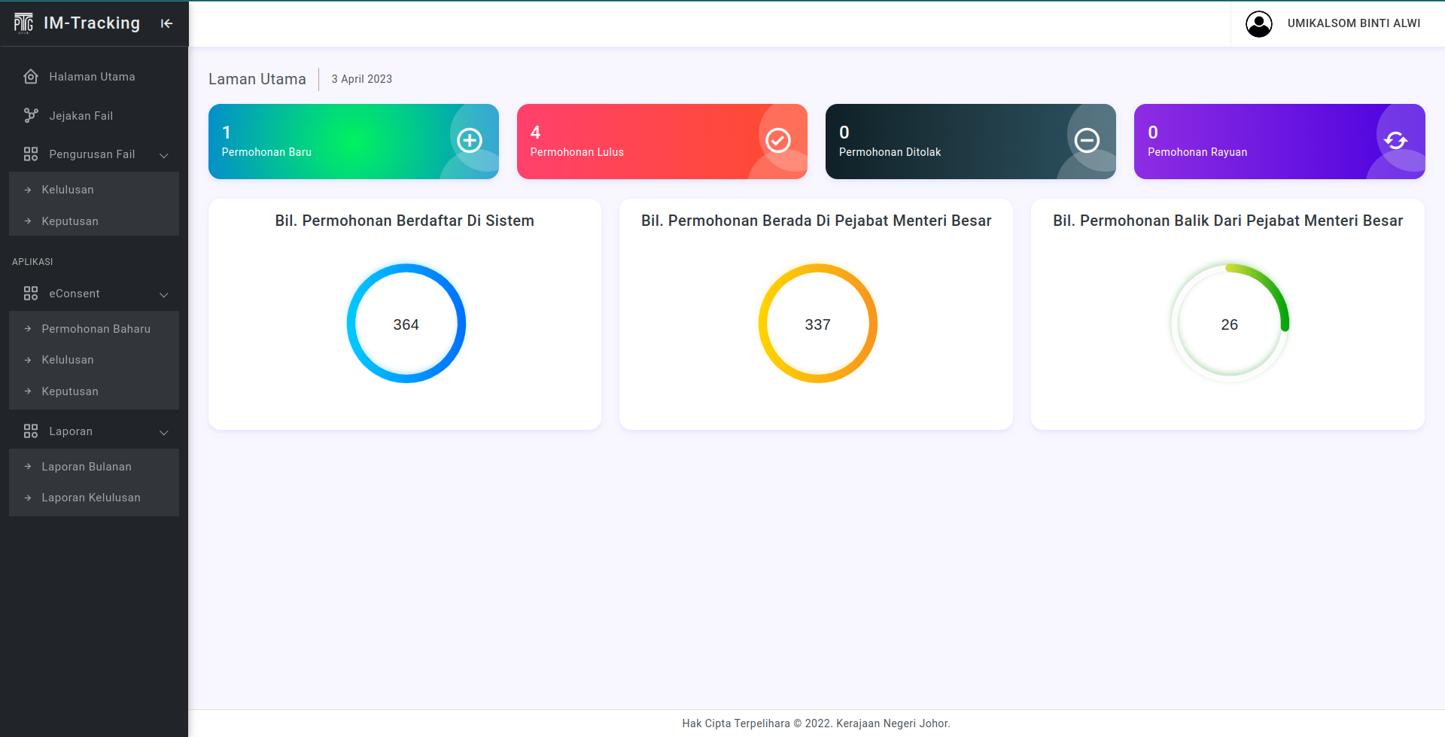Open the user avatar profile icon

click(1258, 24)
